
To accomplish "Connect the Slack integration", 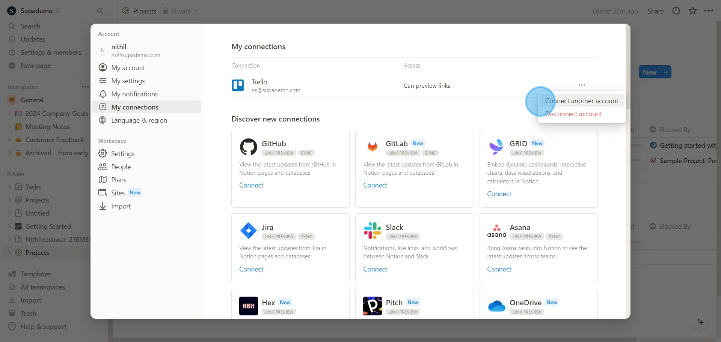I will (x=375, y=269).
